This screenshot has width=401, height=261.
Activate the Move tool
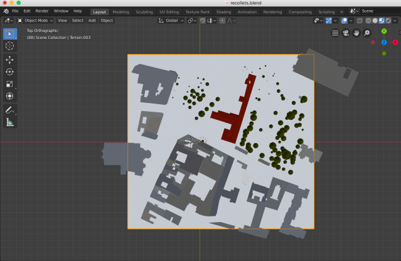10,60
